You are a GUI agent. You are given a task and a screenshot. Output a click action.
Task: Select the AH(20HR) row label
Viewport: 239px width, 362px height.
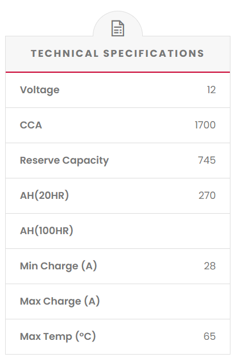pos(44,195)
